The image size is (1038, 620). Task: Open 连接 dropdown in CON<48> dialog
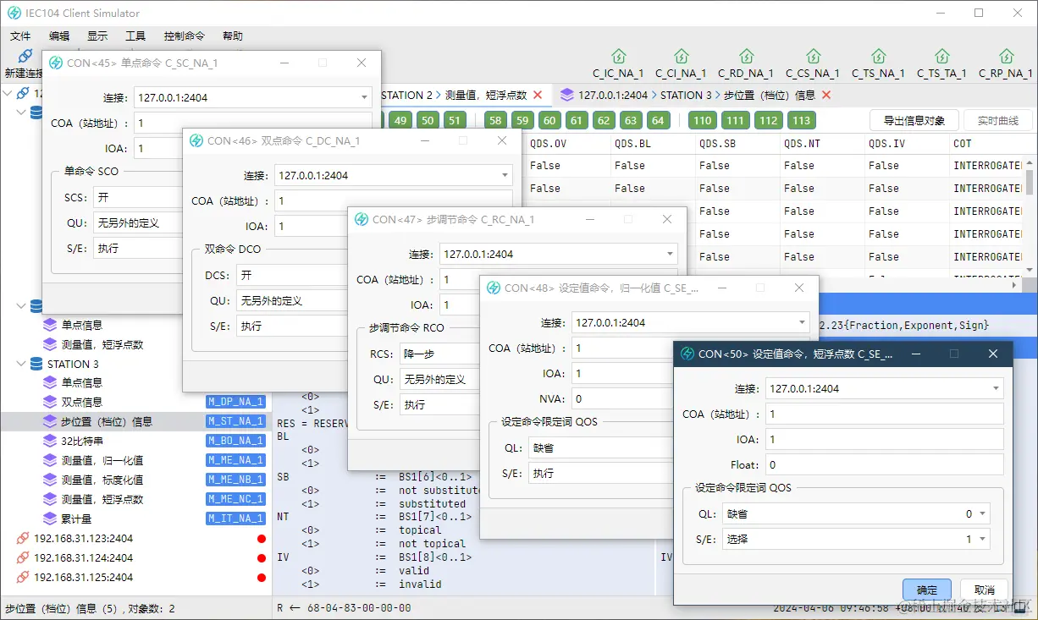pyautogui.click(x=690, y=322)
